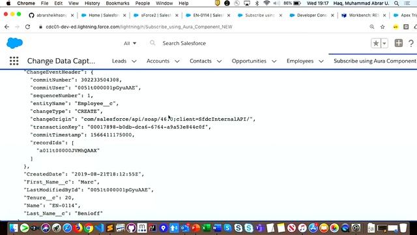Open iTunes music app from the dock
Image resolution: width=417 pixels, height=235 pixels.
tap(302, 228)
